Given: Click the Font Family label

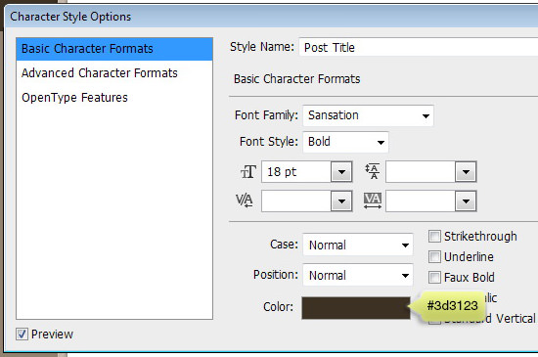Looking at the screenshot, I should click(266, 115).
